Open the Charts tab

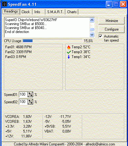(72, 12)
